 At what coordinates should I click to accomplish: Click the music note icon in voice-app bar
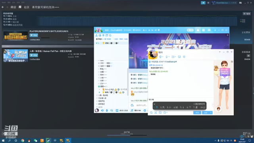coord(132,110)
